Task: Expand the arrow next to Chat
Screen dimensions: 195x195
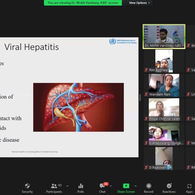Action: (x=111, y=186)
